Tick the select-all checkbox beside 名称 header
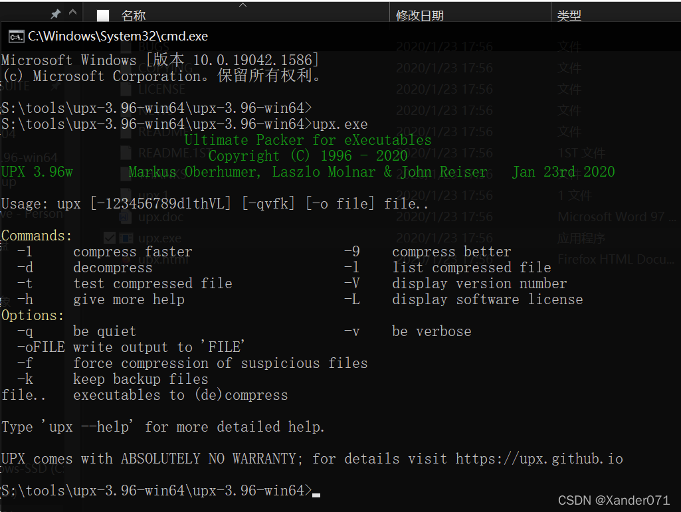 [103, 16]
